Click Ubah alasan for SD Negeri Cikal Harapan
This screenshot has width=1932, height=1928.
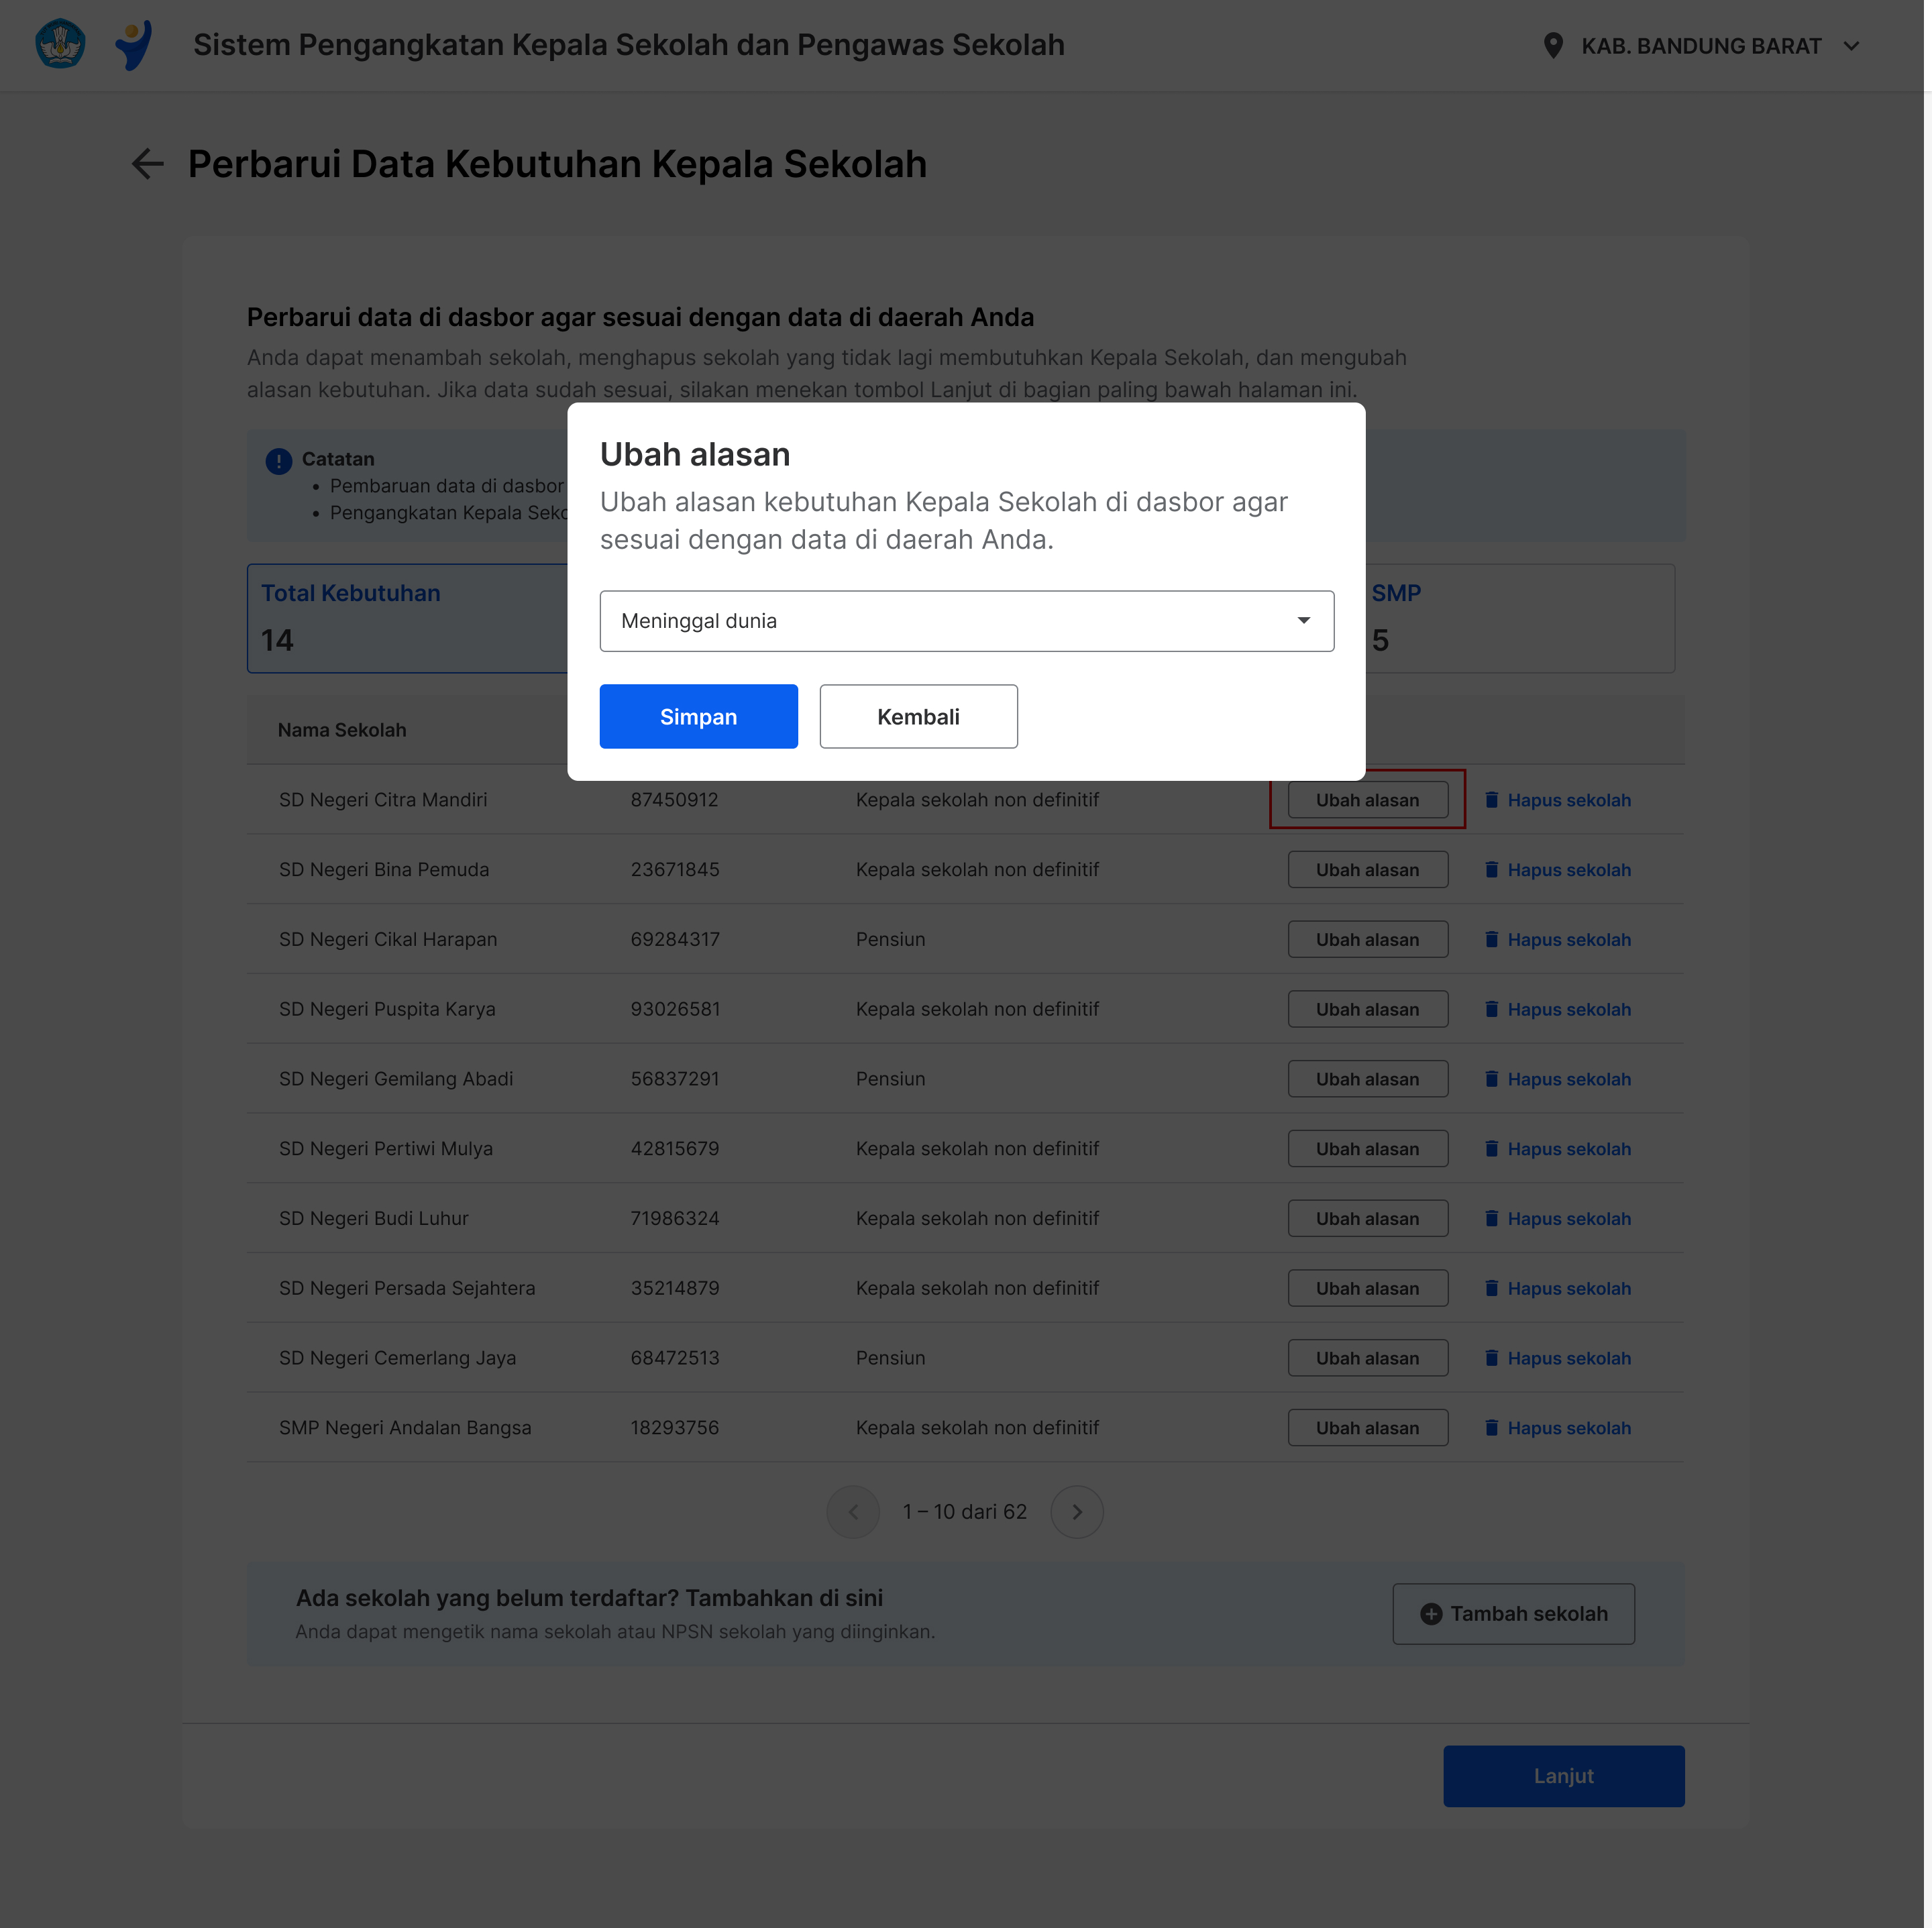(x=1367, y=940)
